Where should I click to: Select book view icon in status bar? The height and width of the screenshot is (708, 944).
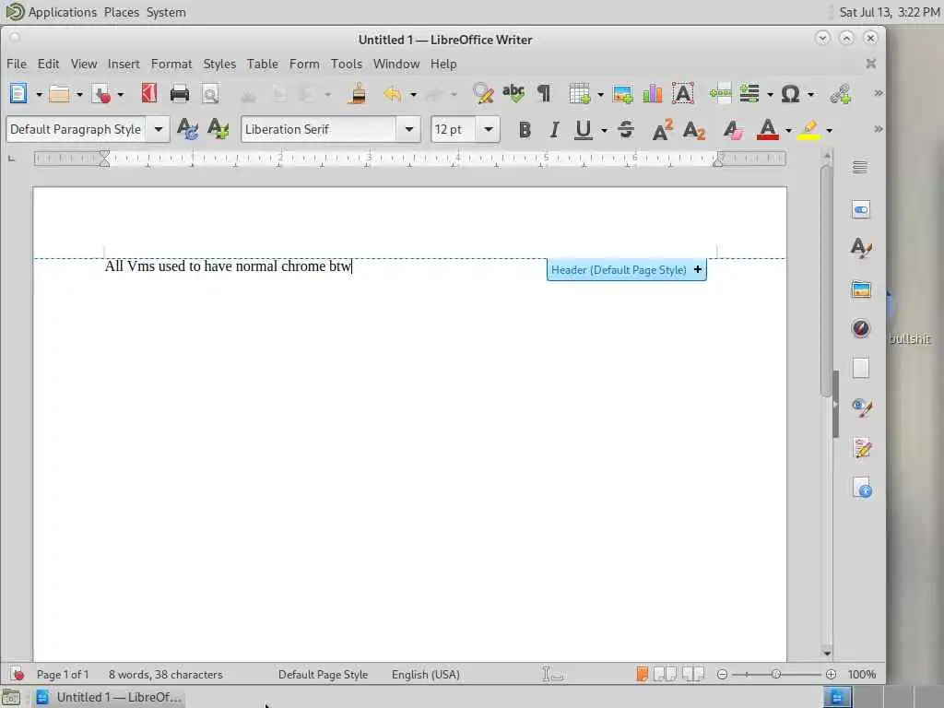pos(693,674)
